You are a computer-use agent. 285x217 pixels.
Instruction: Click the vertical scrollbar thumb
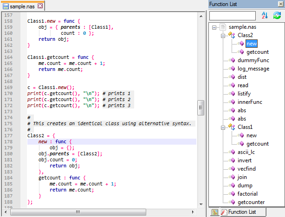(201, 108)
